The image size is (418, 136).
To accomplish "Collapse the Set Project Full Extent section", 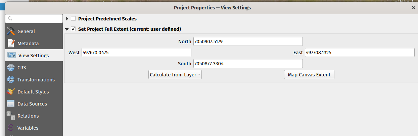I will 67,29.
